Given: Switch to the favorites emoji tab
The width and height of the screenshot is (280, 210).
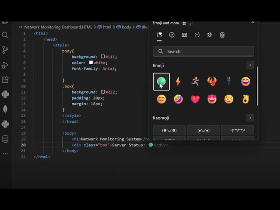Looking at the screenshot, I should pos(159,35).
